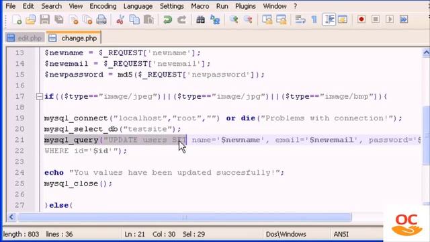Collapse the if block fold marker on line 17
The height and width of the screenshot is (242, 430).
pyautogui.click(x=40, y=96)
